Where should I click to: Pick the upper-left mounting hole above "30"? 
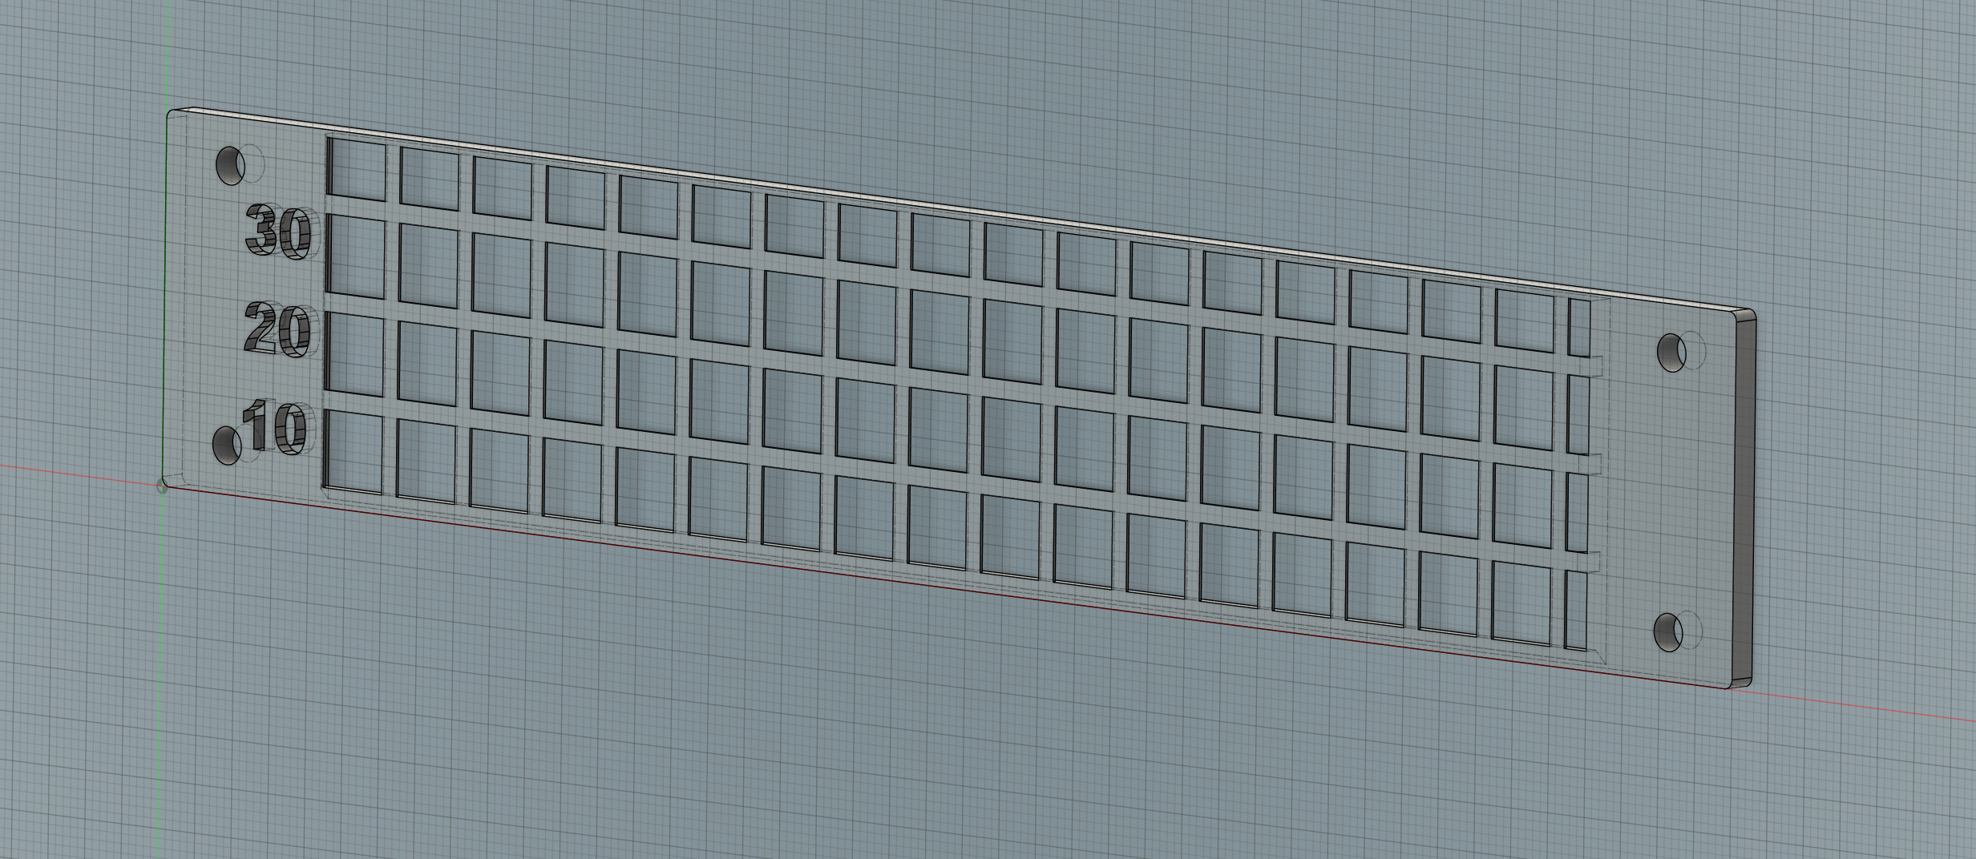coord(232,165)
